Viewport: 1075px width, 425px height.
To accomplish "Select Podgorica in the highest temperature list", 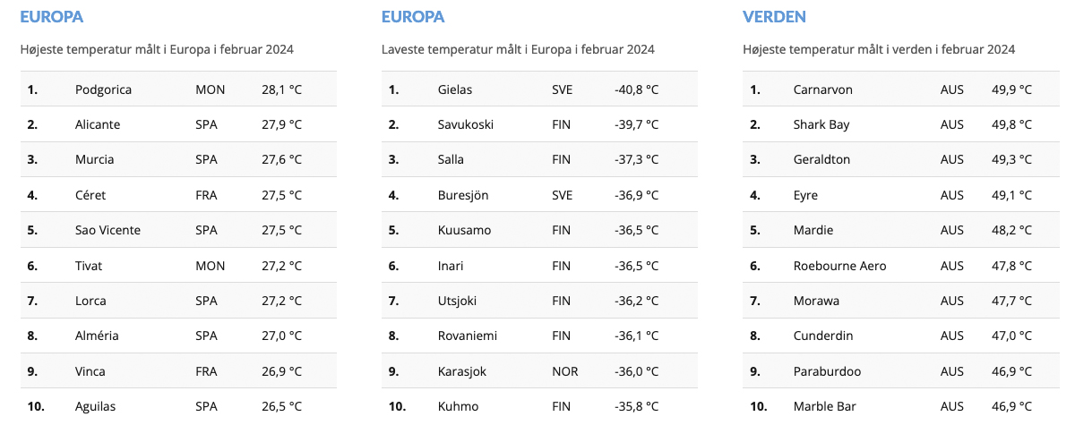I will click(x=106, y=89).
